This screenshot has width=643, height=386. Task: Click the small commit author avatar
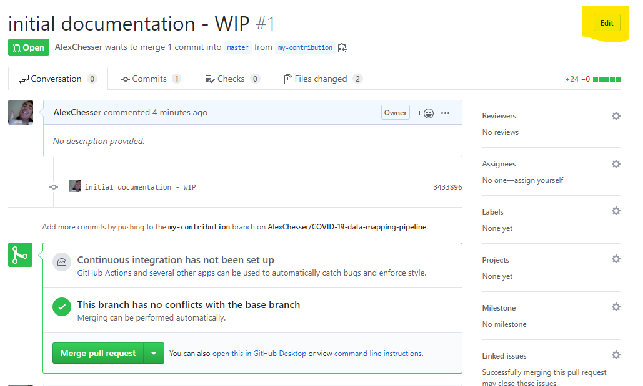point(74,186)
